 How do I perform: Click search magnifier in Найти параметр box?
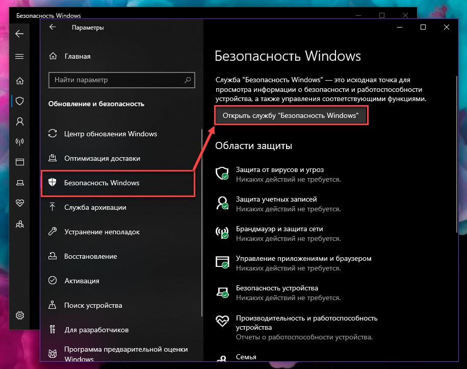[188, 80]
